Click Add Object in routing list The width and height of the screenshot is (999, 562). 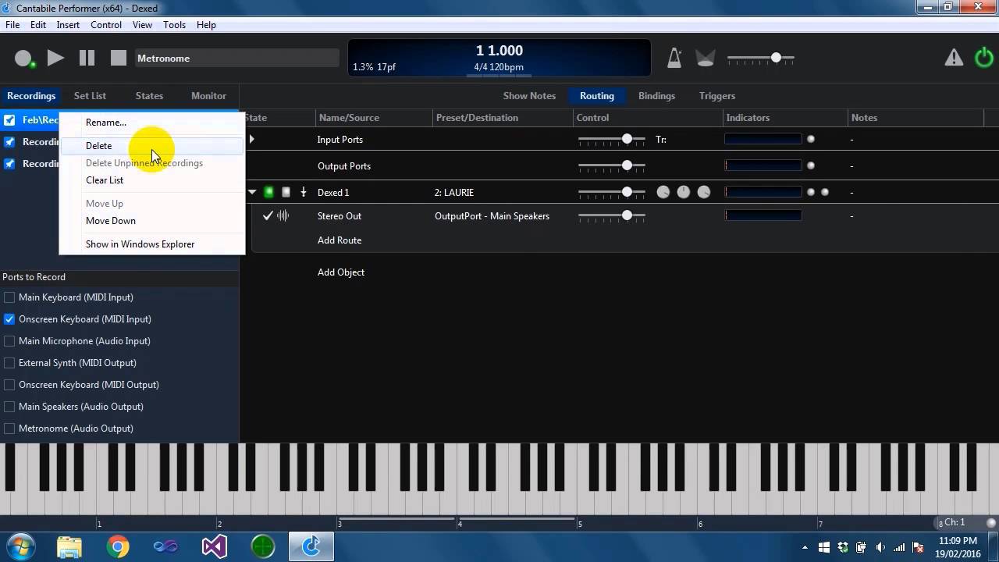341,272
